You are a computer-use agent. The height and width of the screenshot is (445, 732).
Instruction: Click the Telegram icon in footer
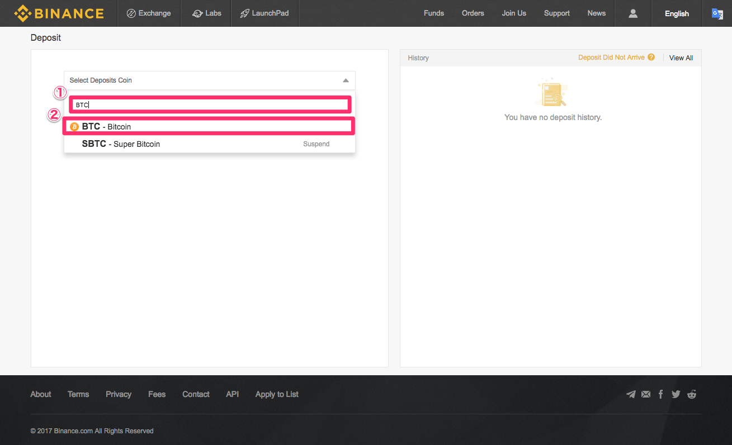tap(631, 394)
